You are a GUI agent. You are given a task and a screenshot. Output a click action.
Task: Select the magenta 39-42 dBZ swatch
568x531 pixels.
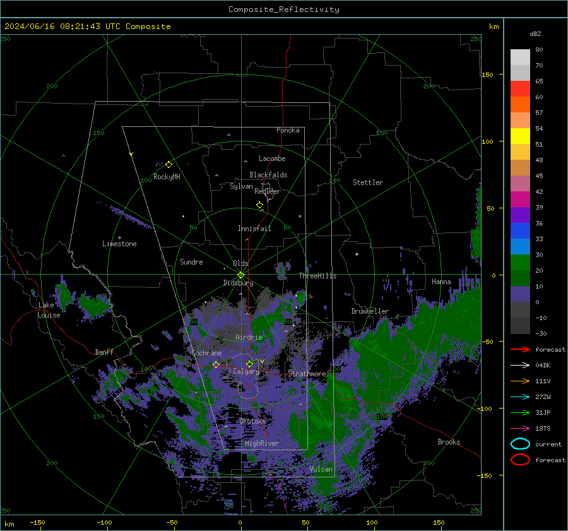pos(520,199)
